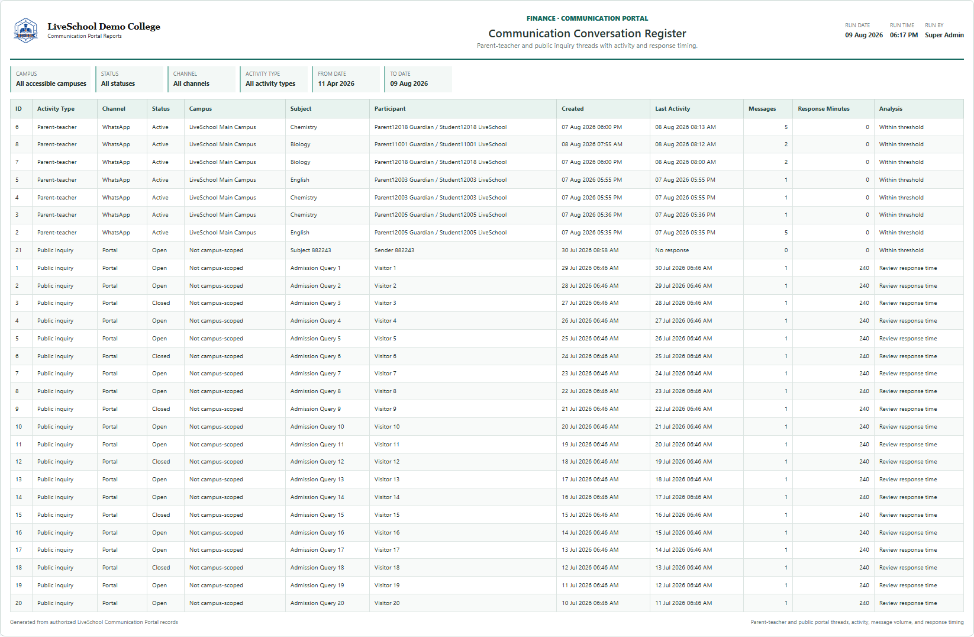Click the 'Finance · Communication Portal' heading

point(587,18)
